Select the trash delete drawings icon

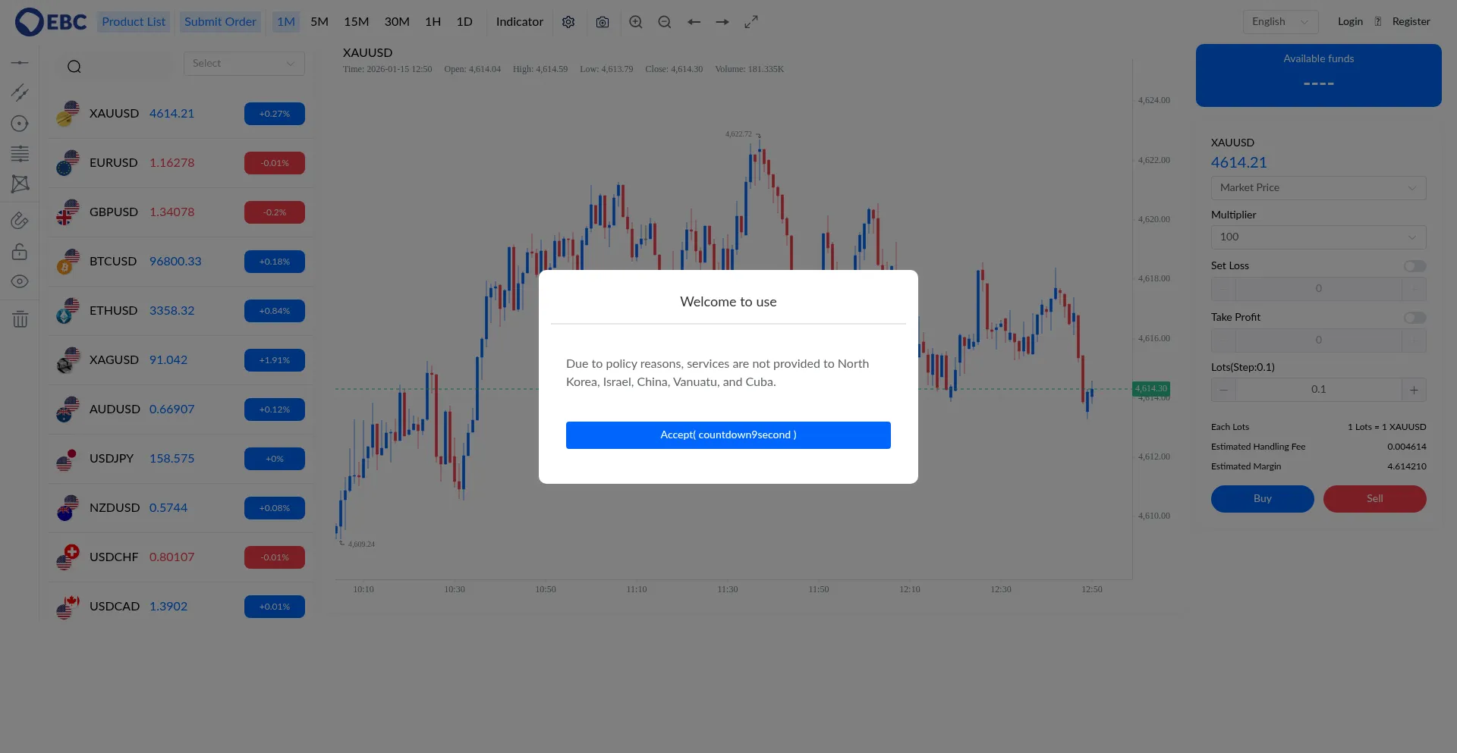coord(20,319)
